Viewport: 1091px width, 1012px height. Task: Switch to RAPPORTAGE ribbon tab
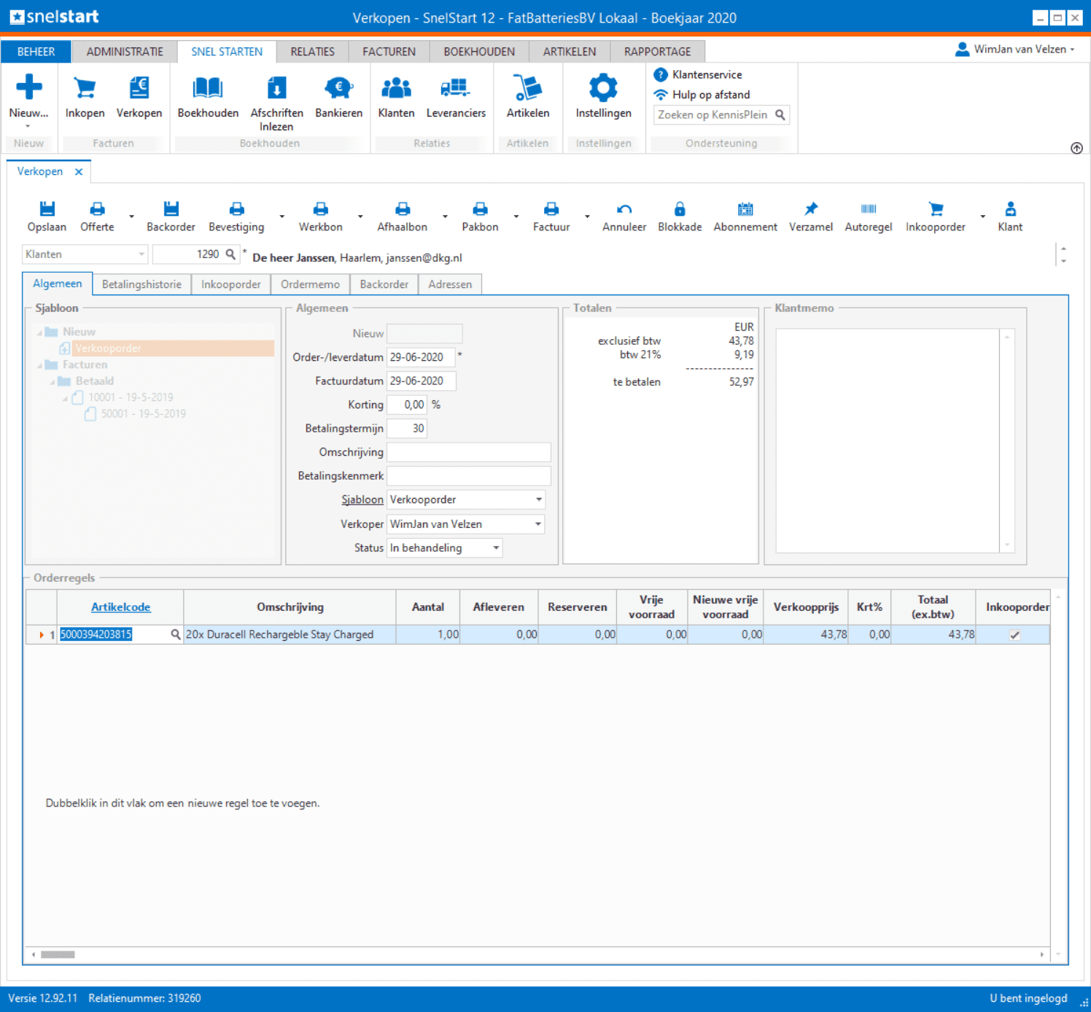(x=657, y=52)
